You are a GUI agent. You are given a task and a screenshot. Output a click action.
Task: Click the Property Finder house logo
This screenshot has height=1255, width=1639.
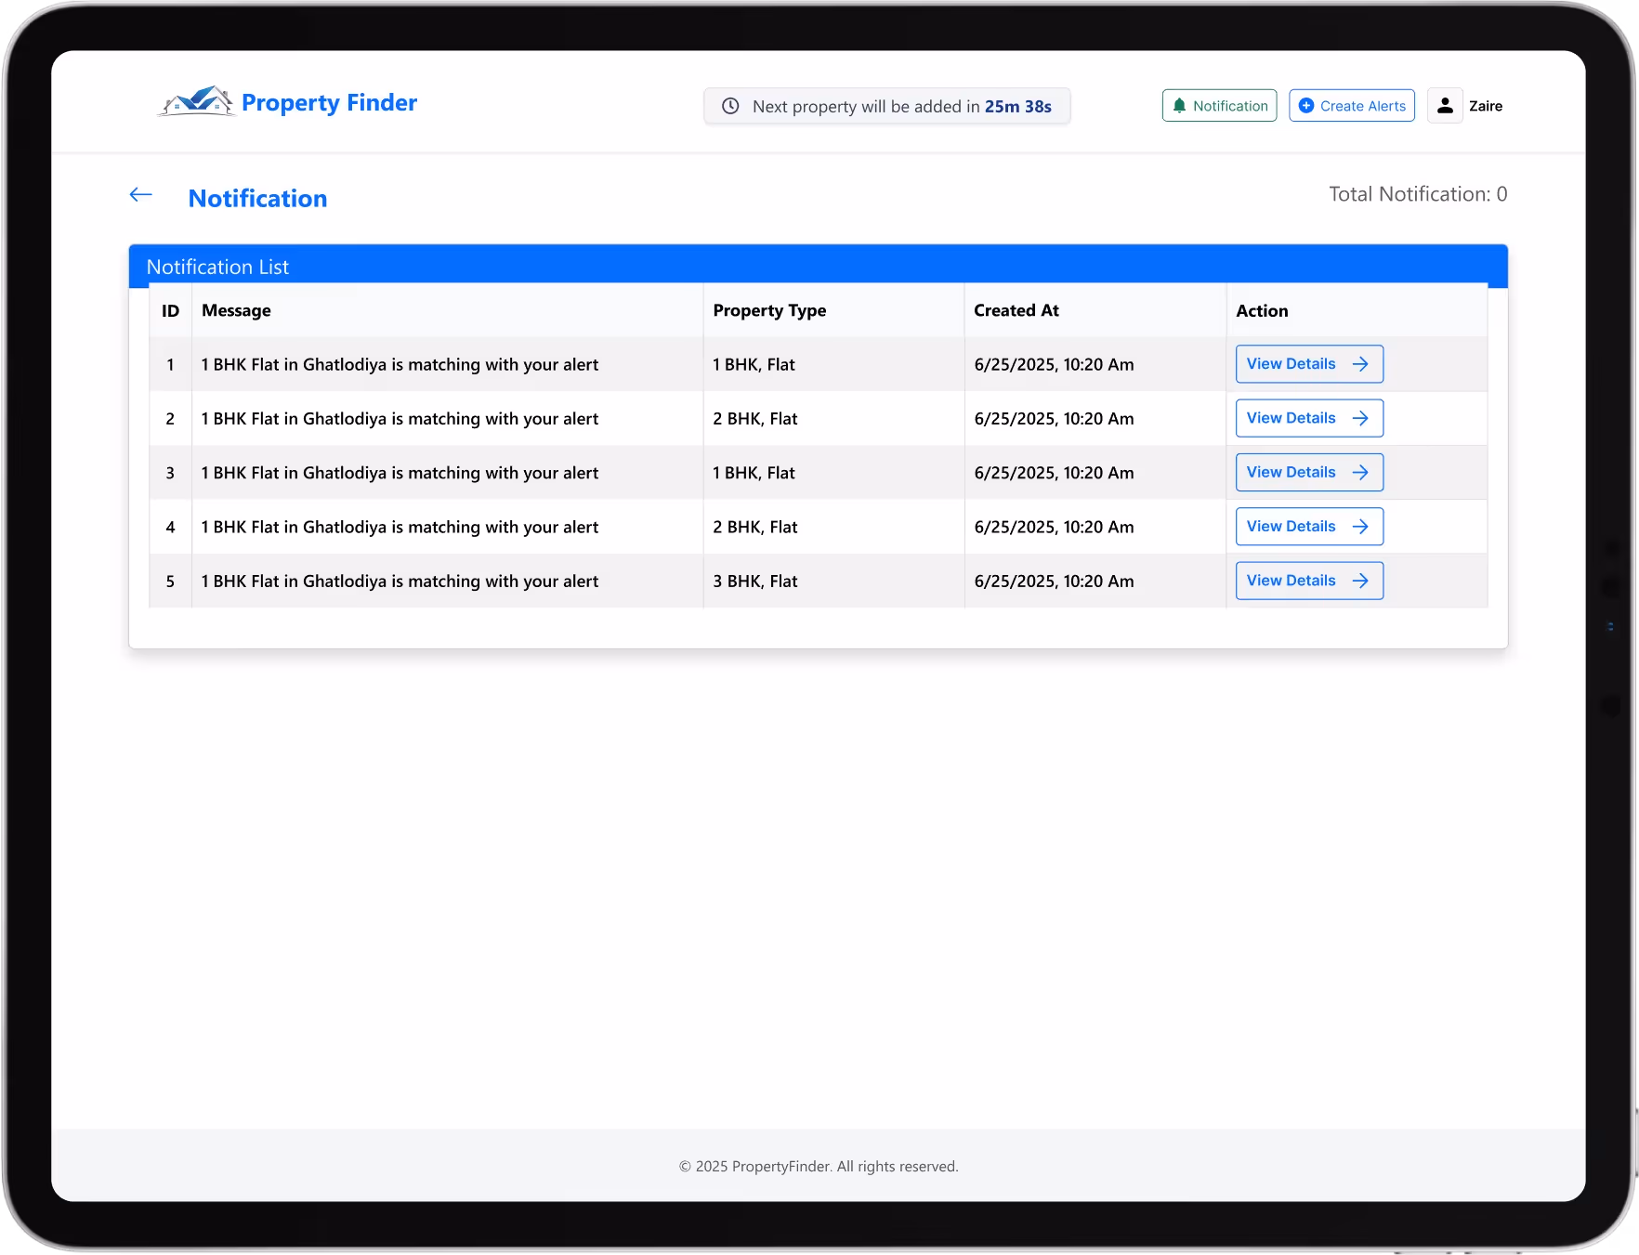[196, 101]
